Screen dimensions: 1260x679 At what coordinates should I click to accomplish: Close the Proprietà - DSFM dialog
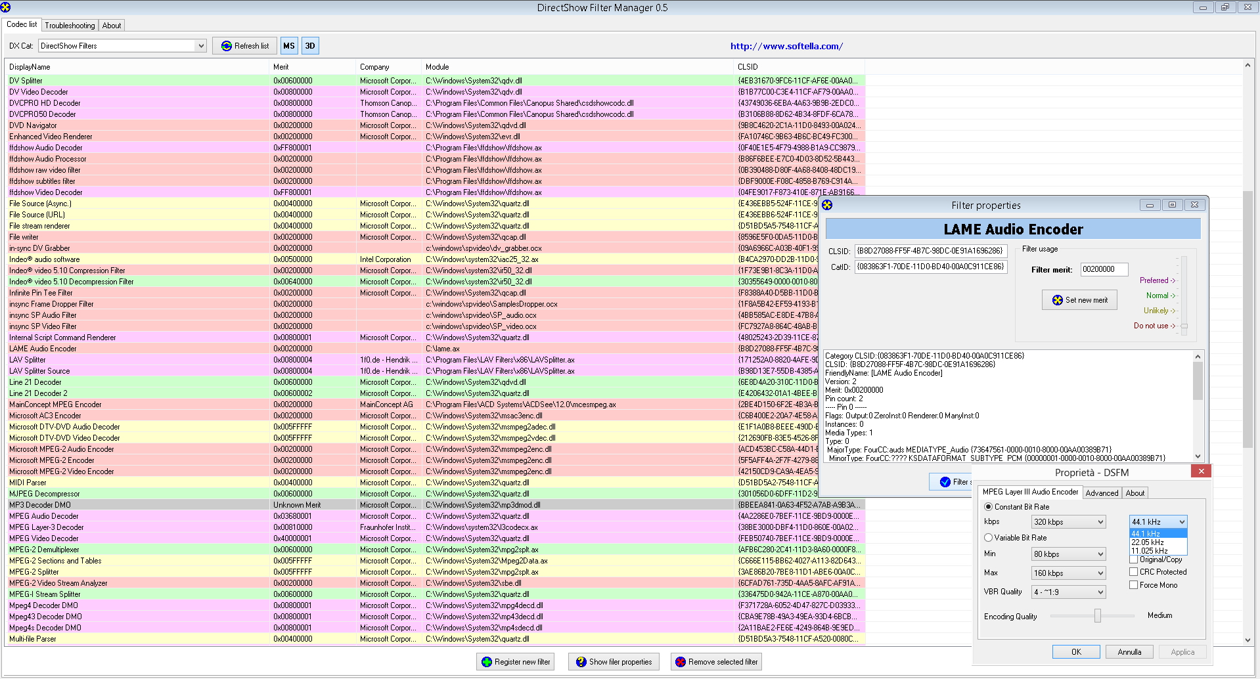click(x=1200, y=471)
